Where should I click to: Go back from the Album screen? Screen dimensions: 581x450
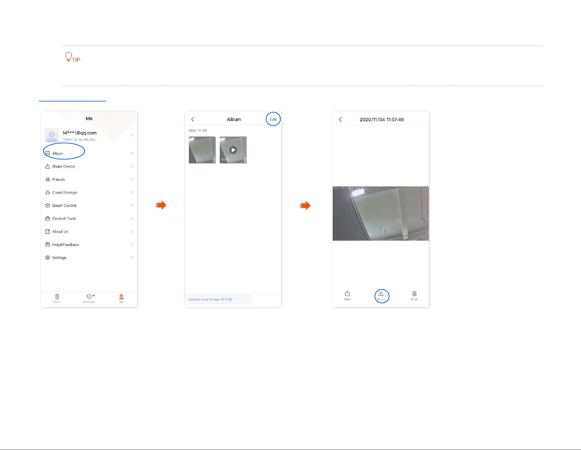point(193,119)
